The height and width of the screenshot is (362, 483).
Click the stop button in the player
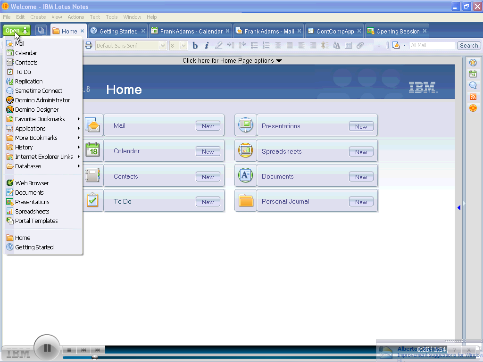coord(69,350)
